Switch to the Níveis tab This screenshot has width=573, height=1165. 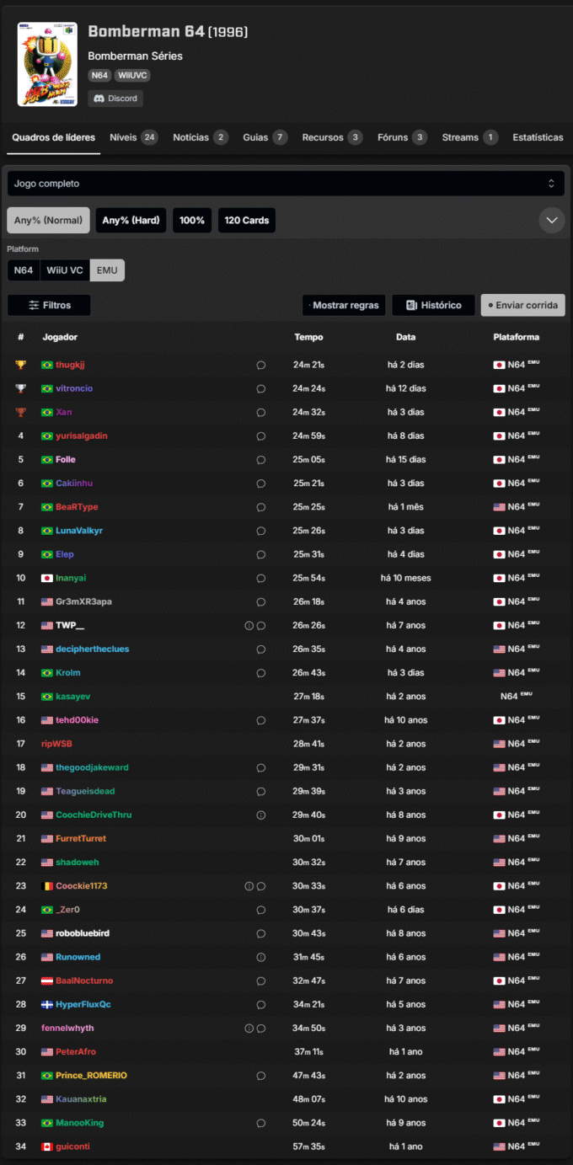coord(133,137)
